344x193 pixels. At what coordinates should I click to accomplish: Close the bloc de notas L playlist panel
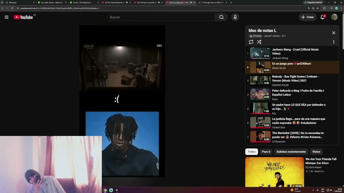tap(334, 33)
